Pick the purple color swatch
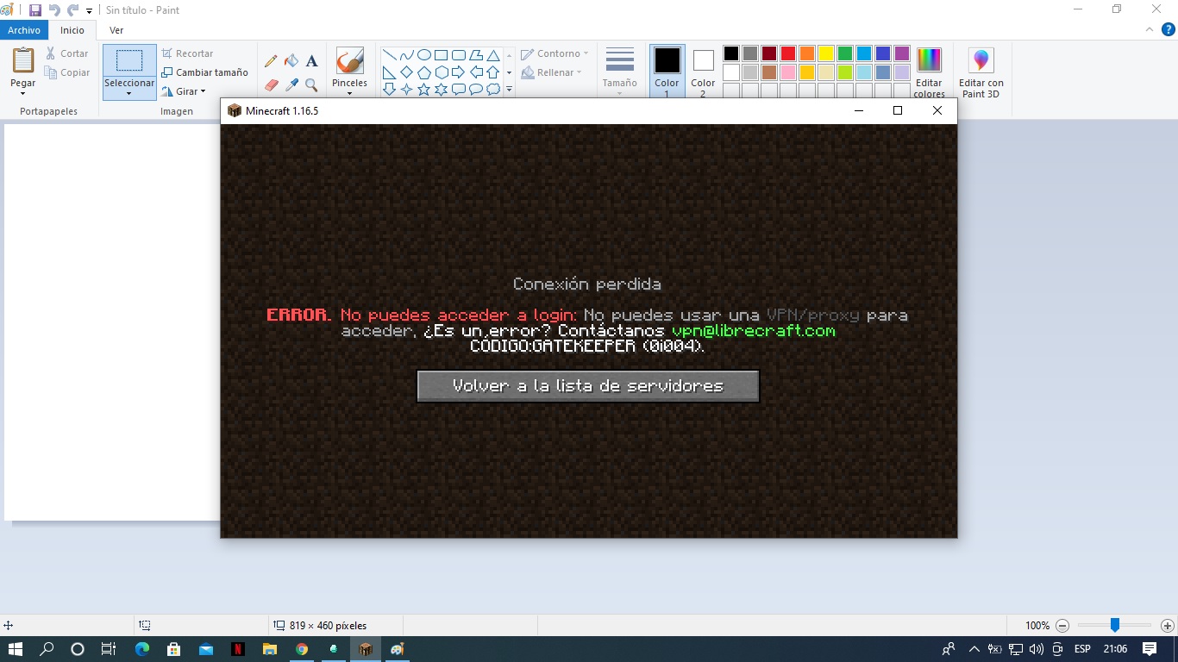 pos(902,53)
